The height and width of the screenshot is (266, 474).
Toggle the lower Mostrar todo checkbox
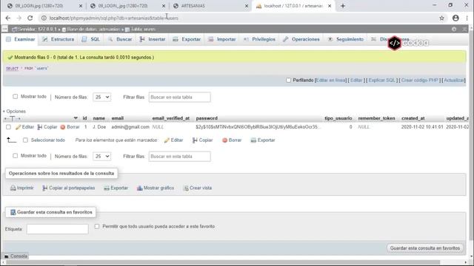pos(15,156)
